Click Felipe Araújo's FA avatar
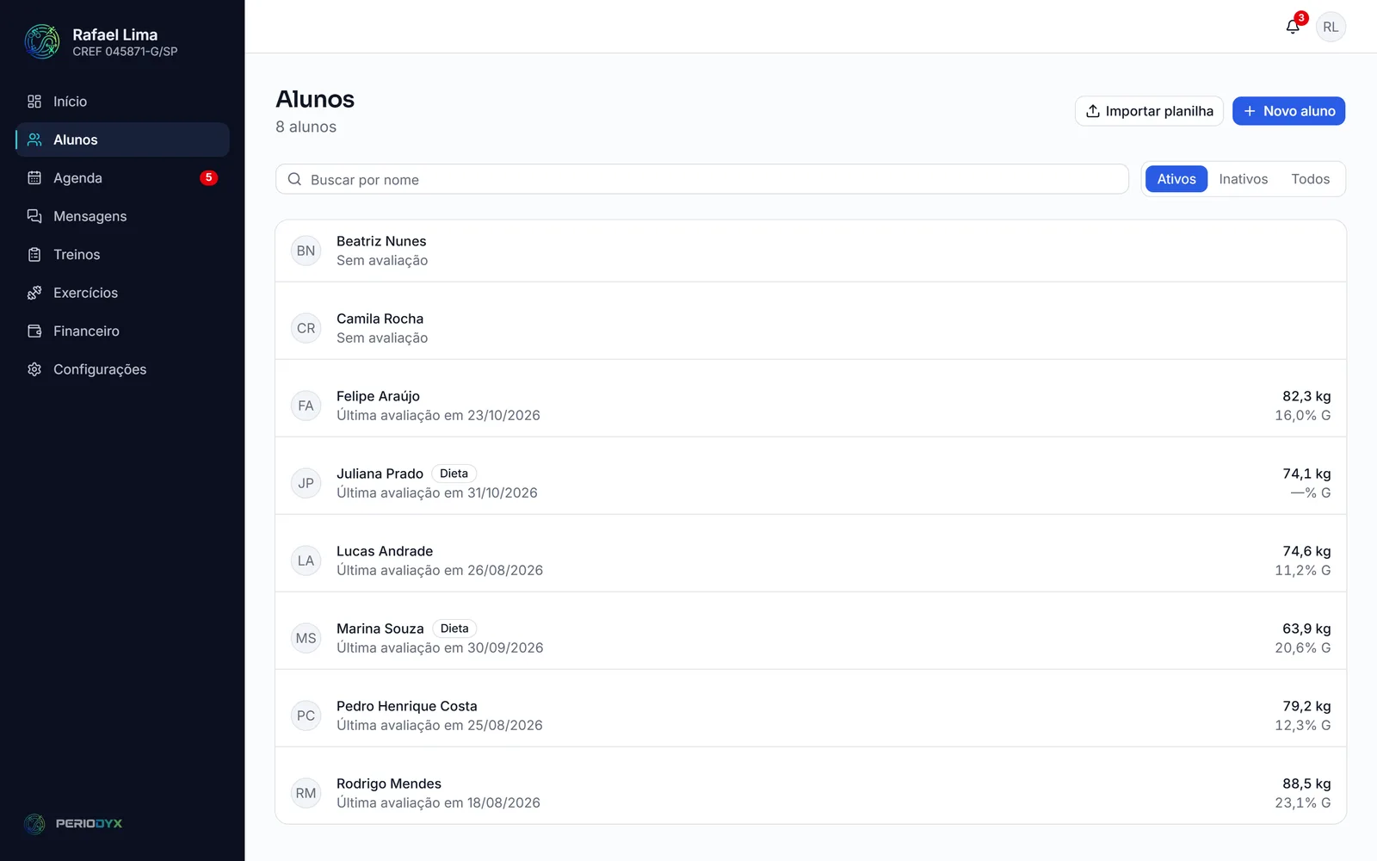Image resolution: width=1377 pixels, height=861 pixels. click(x=306, y=406)
